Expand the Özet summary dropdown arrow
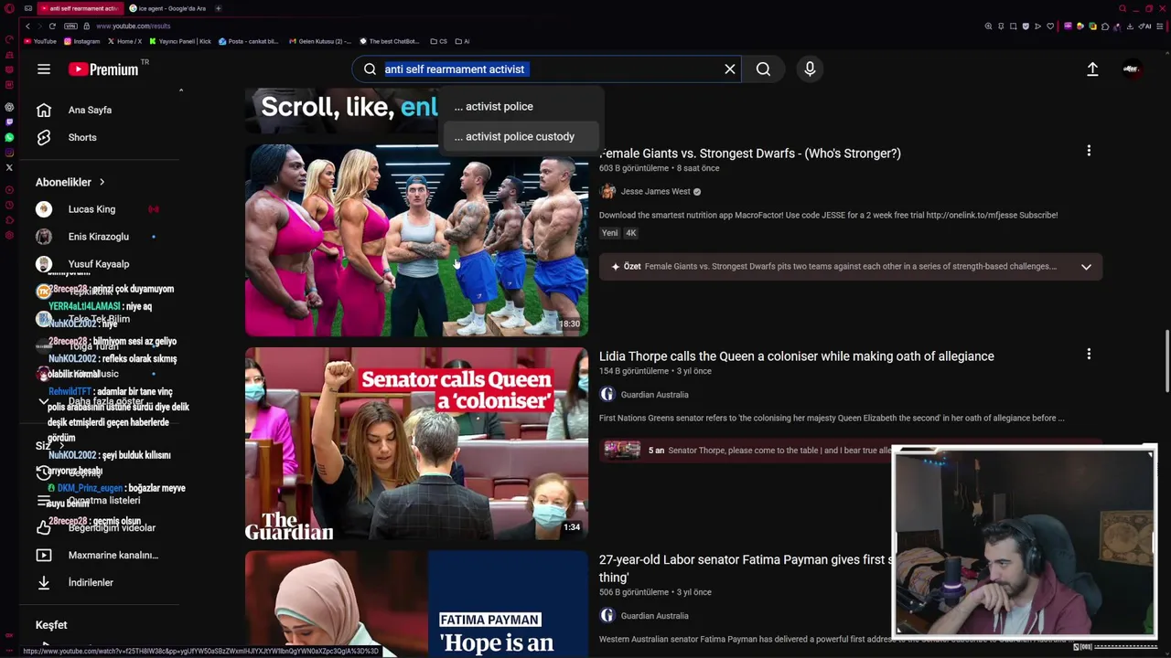 (1086, 267)
